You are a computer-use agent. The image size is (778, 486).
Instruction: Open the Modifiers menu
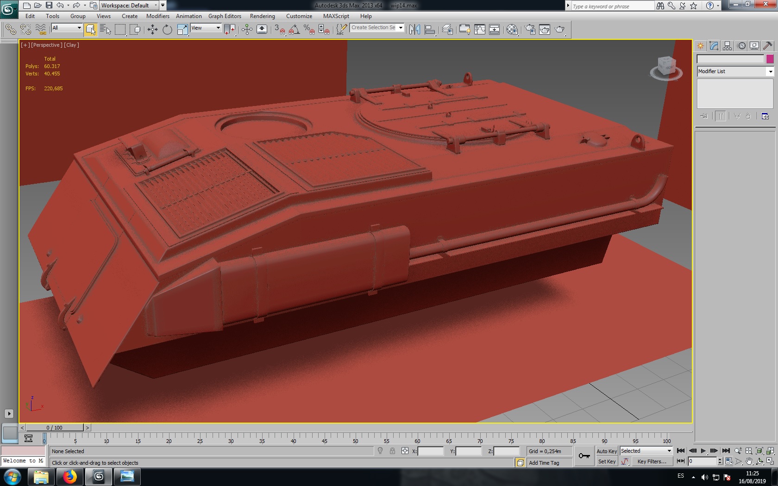158,16
